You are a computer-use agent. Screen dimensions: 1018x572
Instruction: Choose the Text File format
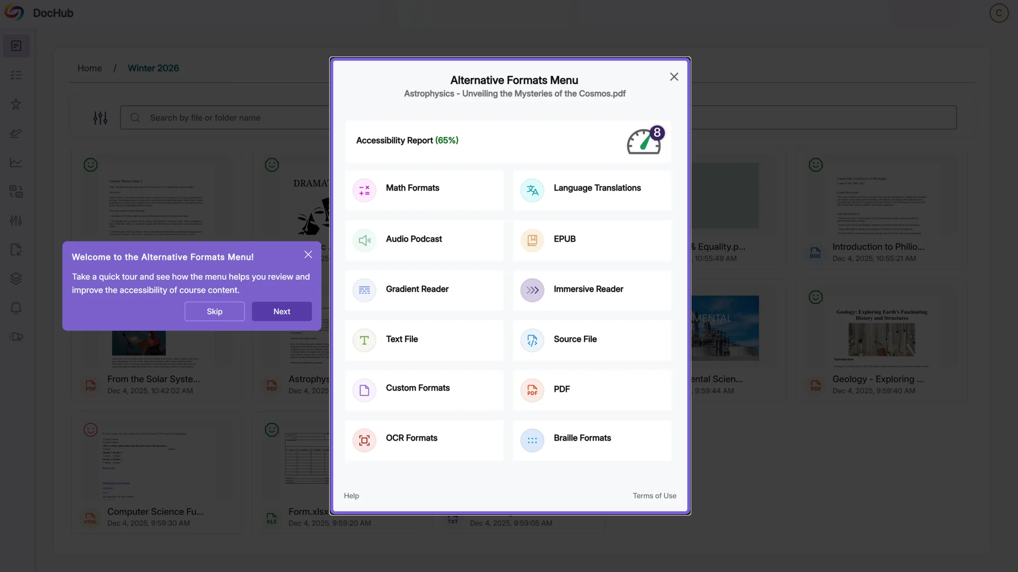pyautogui.click(x=424, y=340)
